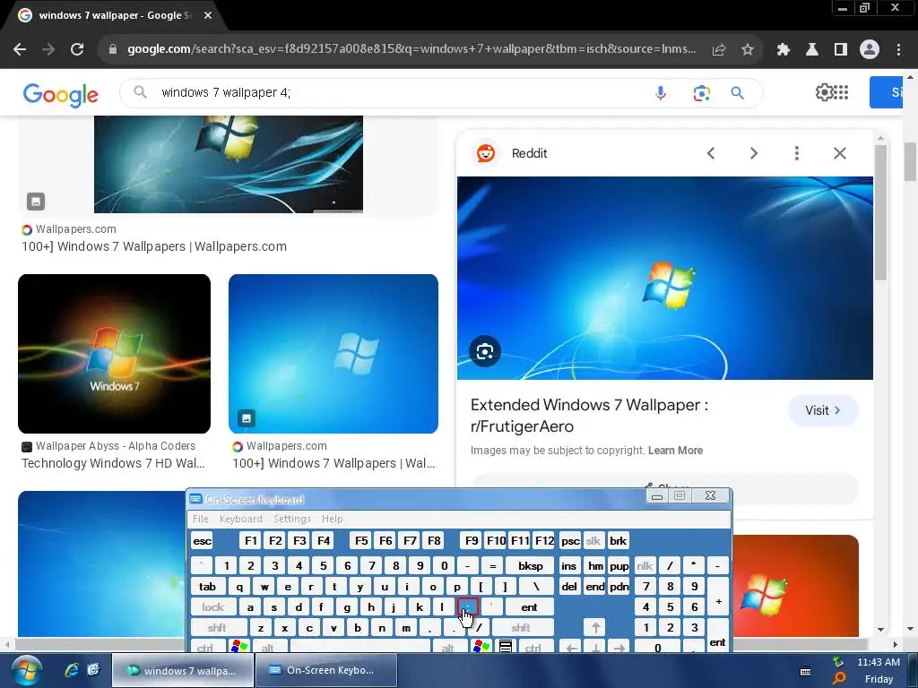Open the Windows Start orb
This screenshot has width=918, height=688.
pyautogui.click(x=26, y=670)
